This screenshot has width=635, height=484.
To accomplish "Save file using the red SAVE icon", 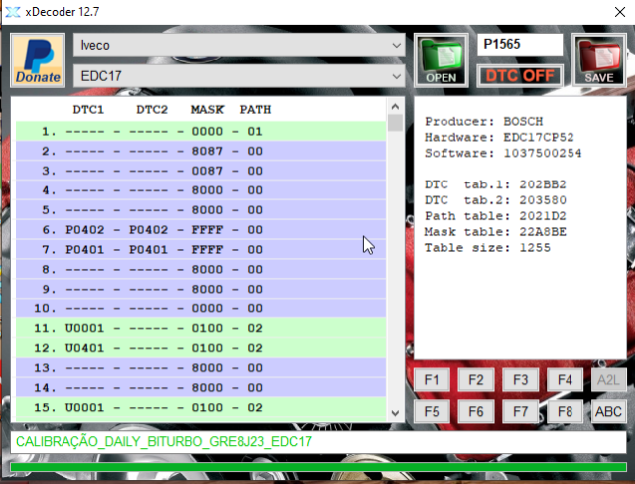I will [598, 61].
